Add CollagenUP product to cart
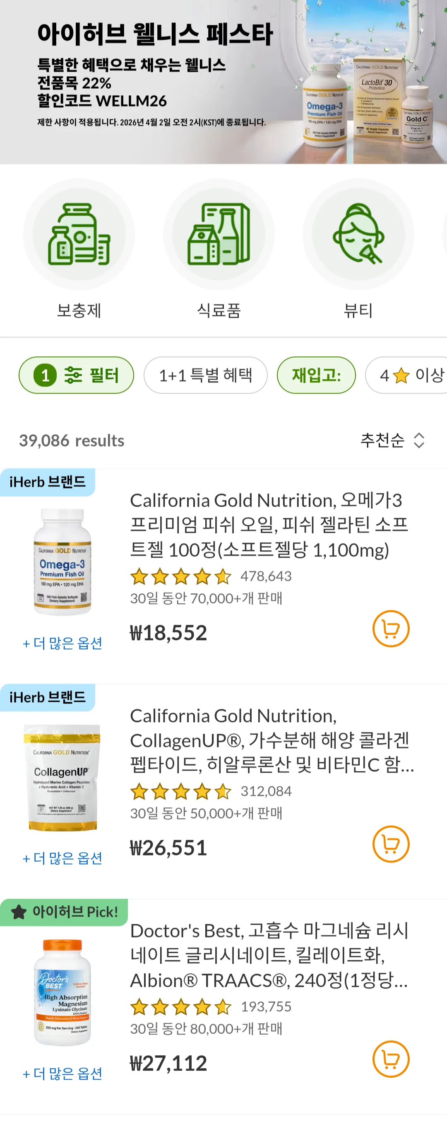This screenshot has width=447, height=1122. [390, 844]
